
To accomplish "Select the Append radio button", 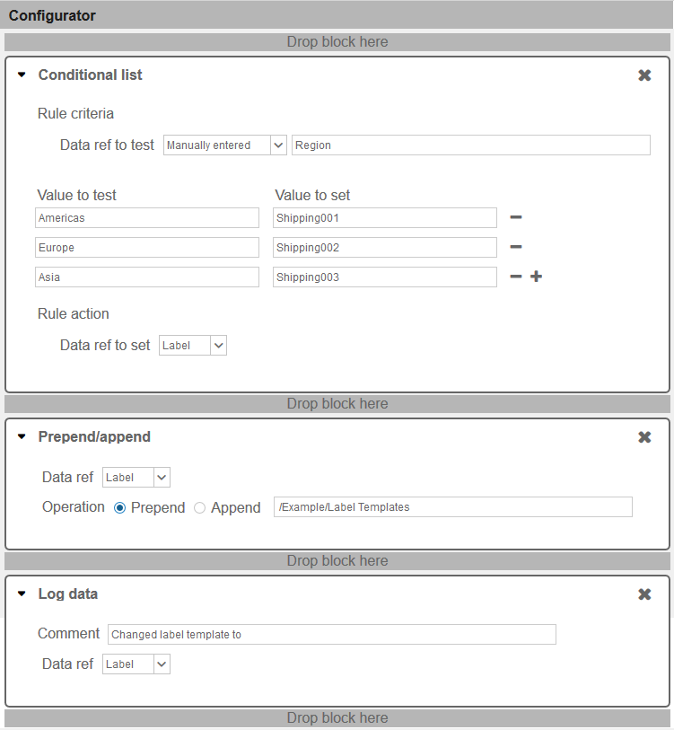I will 200,508.
